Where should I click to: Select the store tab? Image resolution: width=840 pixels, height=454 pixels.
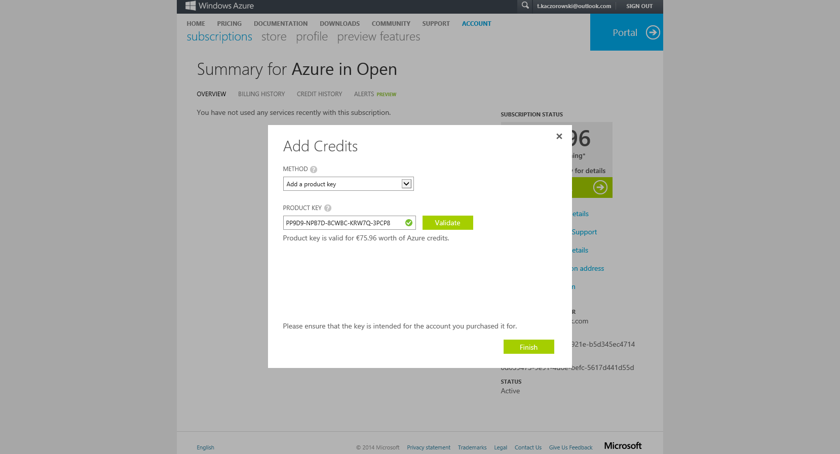[x=274, y=37]
